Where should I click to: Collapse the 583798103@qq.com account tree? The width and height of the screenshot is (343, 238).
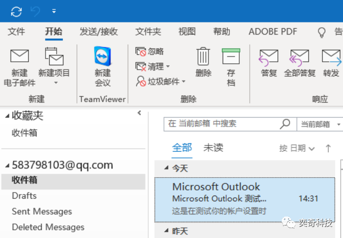pos(7,165)
